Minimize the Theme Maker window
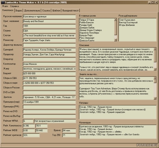159x148 pixels. 150,2
